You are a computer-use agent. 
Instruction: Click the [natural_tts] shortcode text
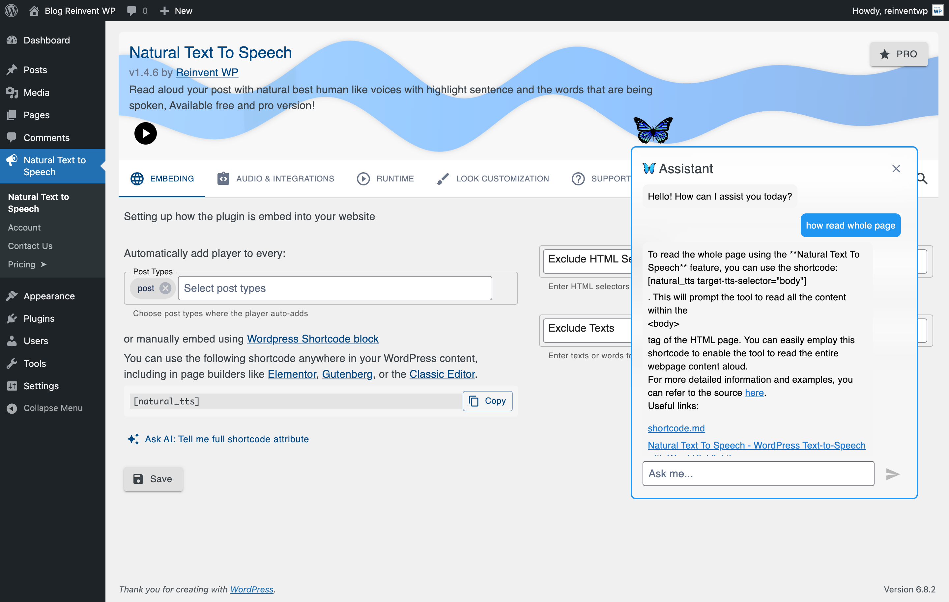coord(166,401)
